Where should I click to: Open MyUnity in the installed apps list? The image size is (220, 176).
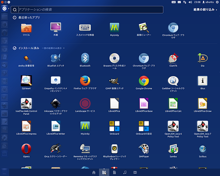85,126
